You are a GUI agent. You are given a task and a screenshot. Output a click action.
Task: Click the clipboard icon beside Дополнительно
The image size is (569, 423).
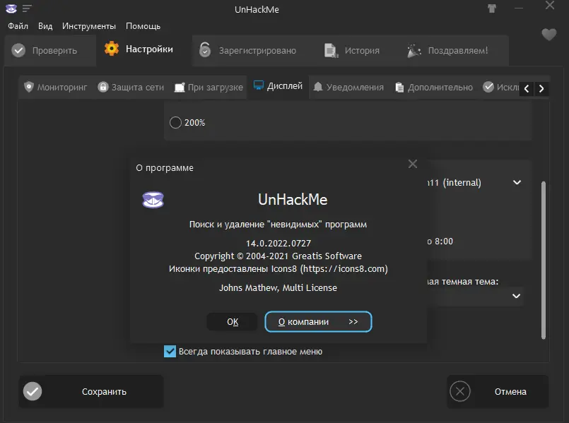399,88
